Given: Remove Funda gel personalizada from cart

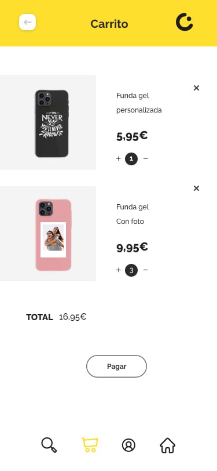Looking at the screenshot, I should [x=196, y=88].
